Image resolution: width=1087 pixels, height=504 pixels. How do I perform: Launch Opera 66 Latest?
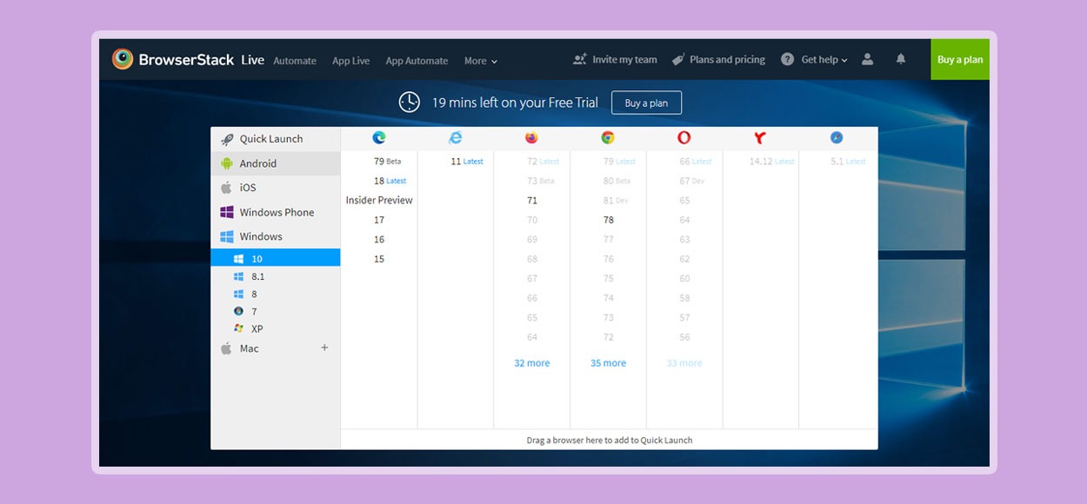click(696, 161)
